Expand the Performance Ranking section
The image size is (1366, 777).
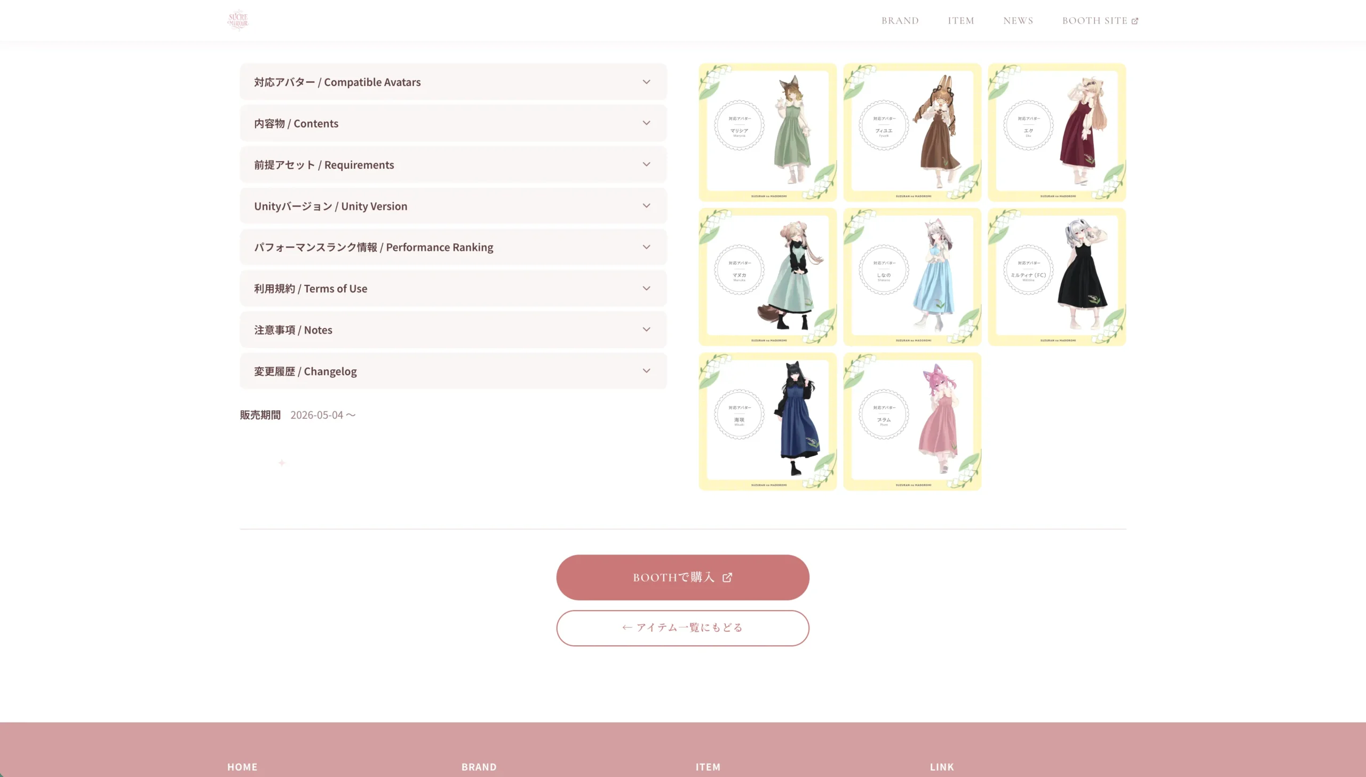pos(454,247)
